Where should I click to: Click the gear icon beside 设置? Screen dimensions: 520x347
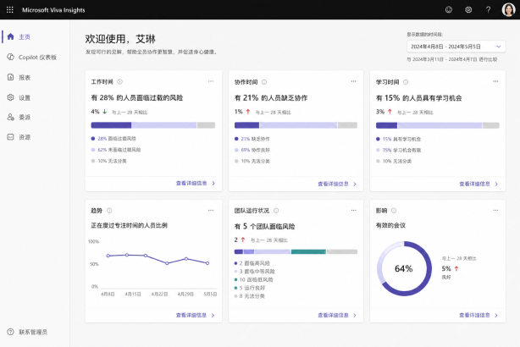(11, 97)
